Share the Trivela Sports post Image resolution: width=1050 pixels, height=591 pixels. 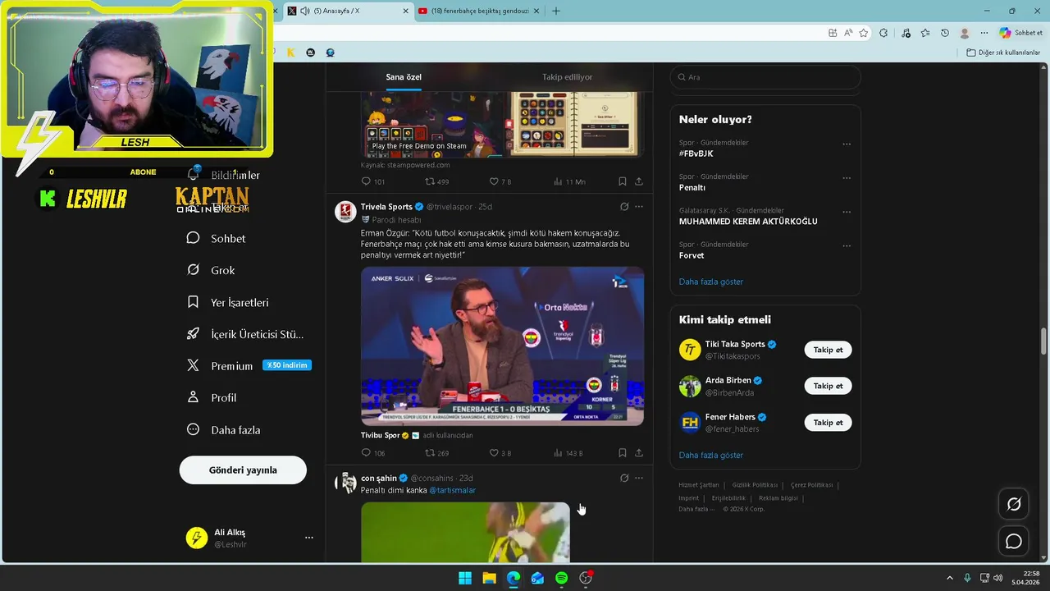click(639, 453)
